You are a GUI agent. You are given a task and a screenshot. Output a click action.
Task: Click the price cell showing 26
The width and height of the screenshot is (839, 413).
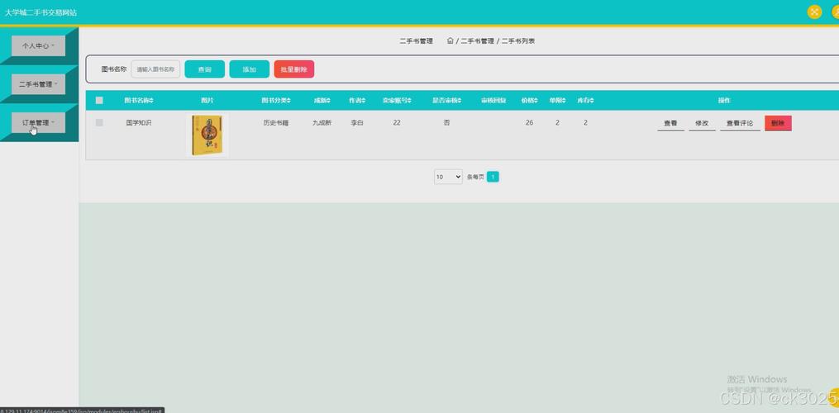pyautogui.click(x=529, y=122)
